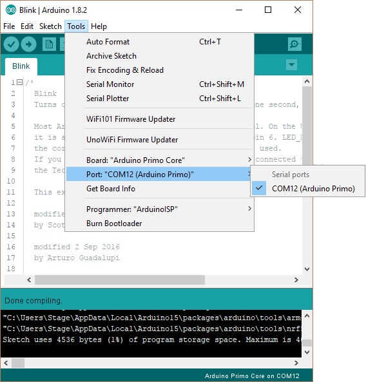
Task: Open Serial Plotter menu entry
Action: point(160,99)
